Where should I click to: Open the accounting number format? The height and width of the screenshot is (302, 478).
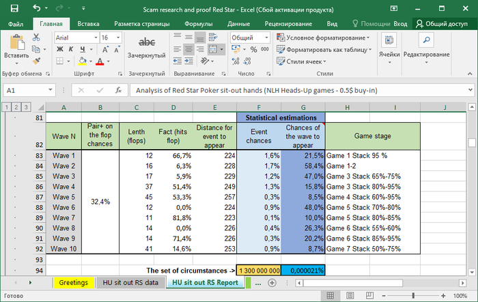tap(236, 49)
